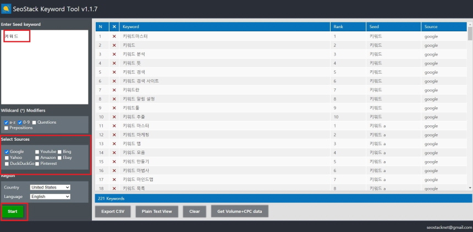Screen dimensions: 473x232
Task: Click the scrollbar down arrow
Action: 470,188
